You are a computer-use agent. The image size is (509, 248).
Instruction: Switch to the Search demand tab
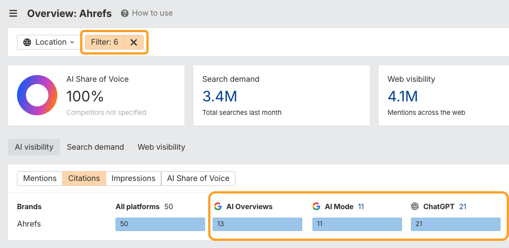[95, 147]
